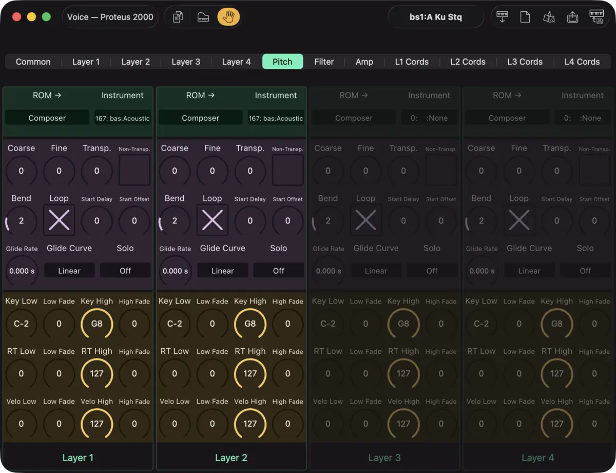Open the L1 Cords tab
The height and width of the screenshot is (473, 616).
[412, 62]
